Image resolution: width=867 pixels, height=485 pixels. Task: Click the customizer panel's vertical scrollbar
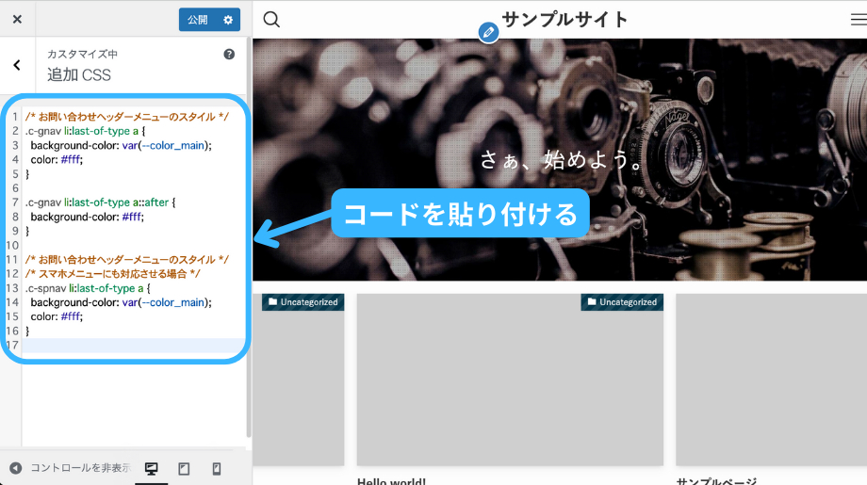(x=249, y=235)
